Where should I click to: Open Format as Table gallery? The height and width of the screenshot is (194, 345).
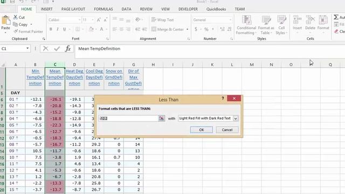(x=266, y=25)
